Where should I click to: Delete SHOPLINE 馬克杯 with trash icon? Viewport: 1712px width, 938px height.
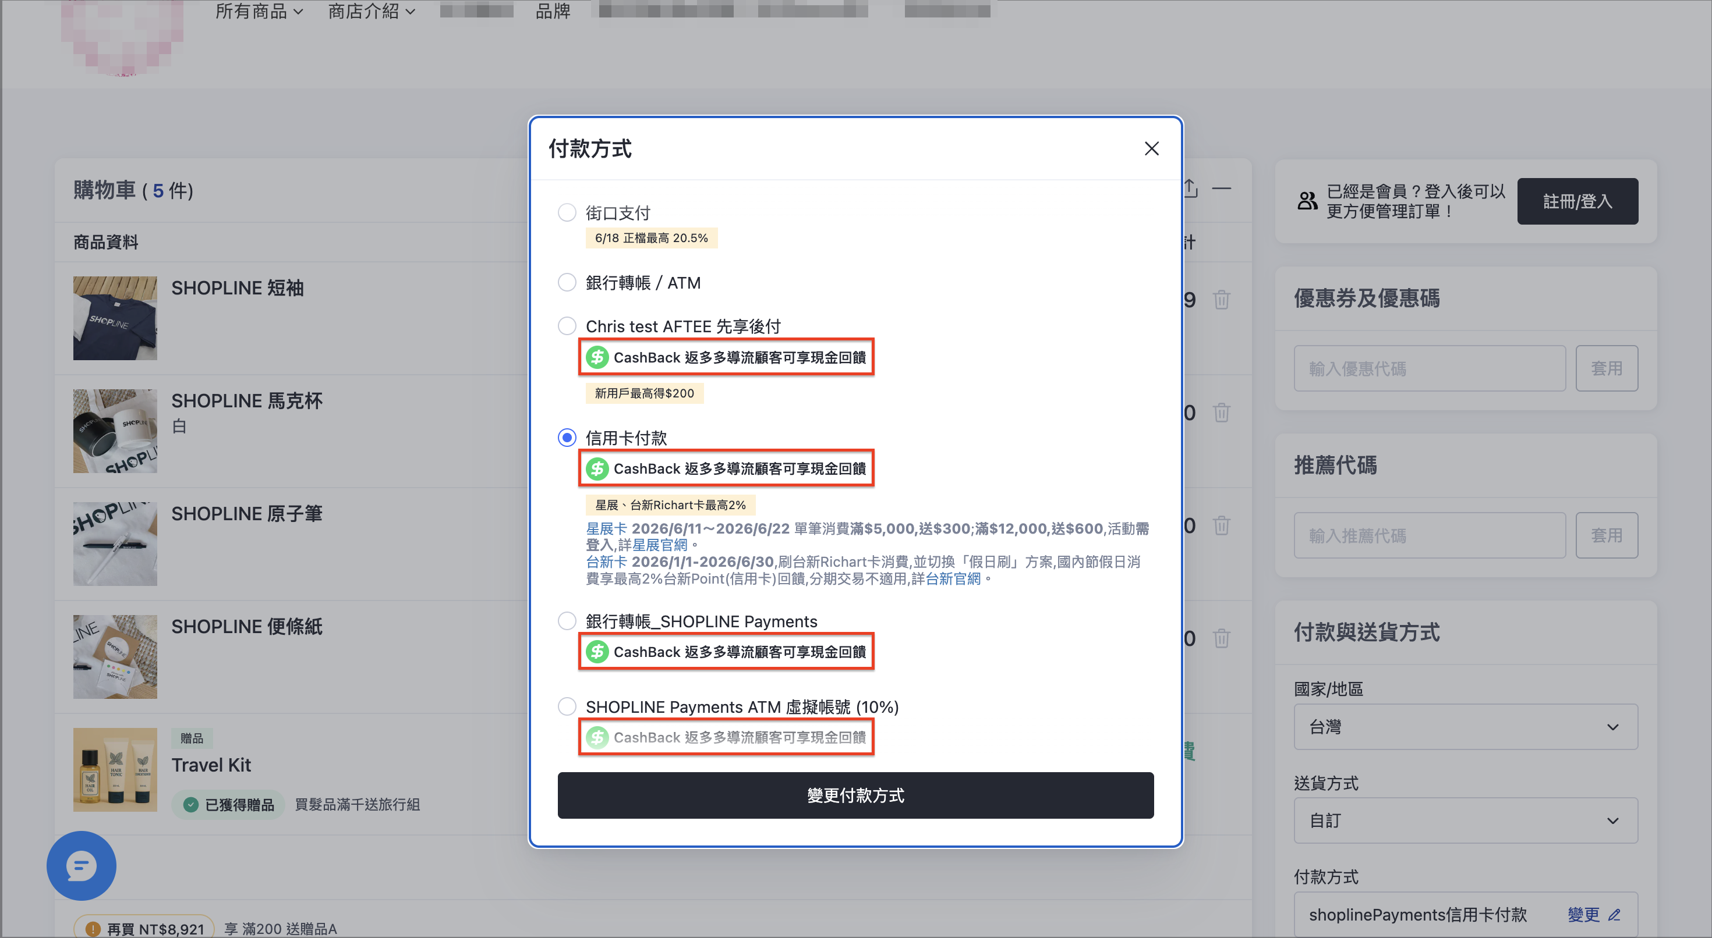coord(1222,413)
